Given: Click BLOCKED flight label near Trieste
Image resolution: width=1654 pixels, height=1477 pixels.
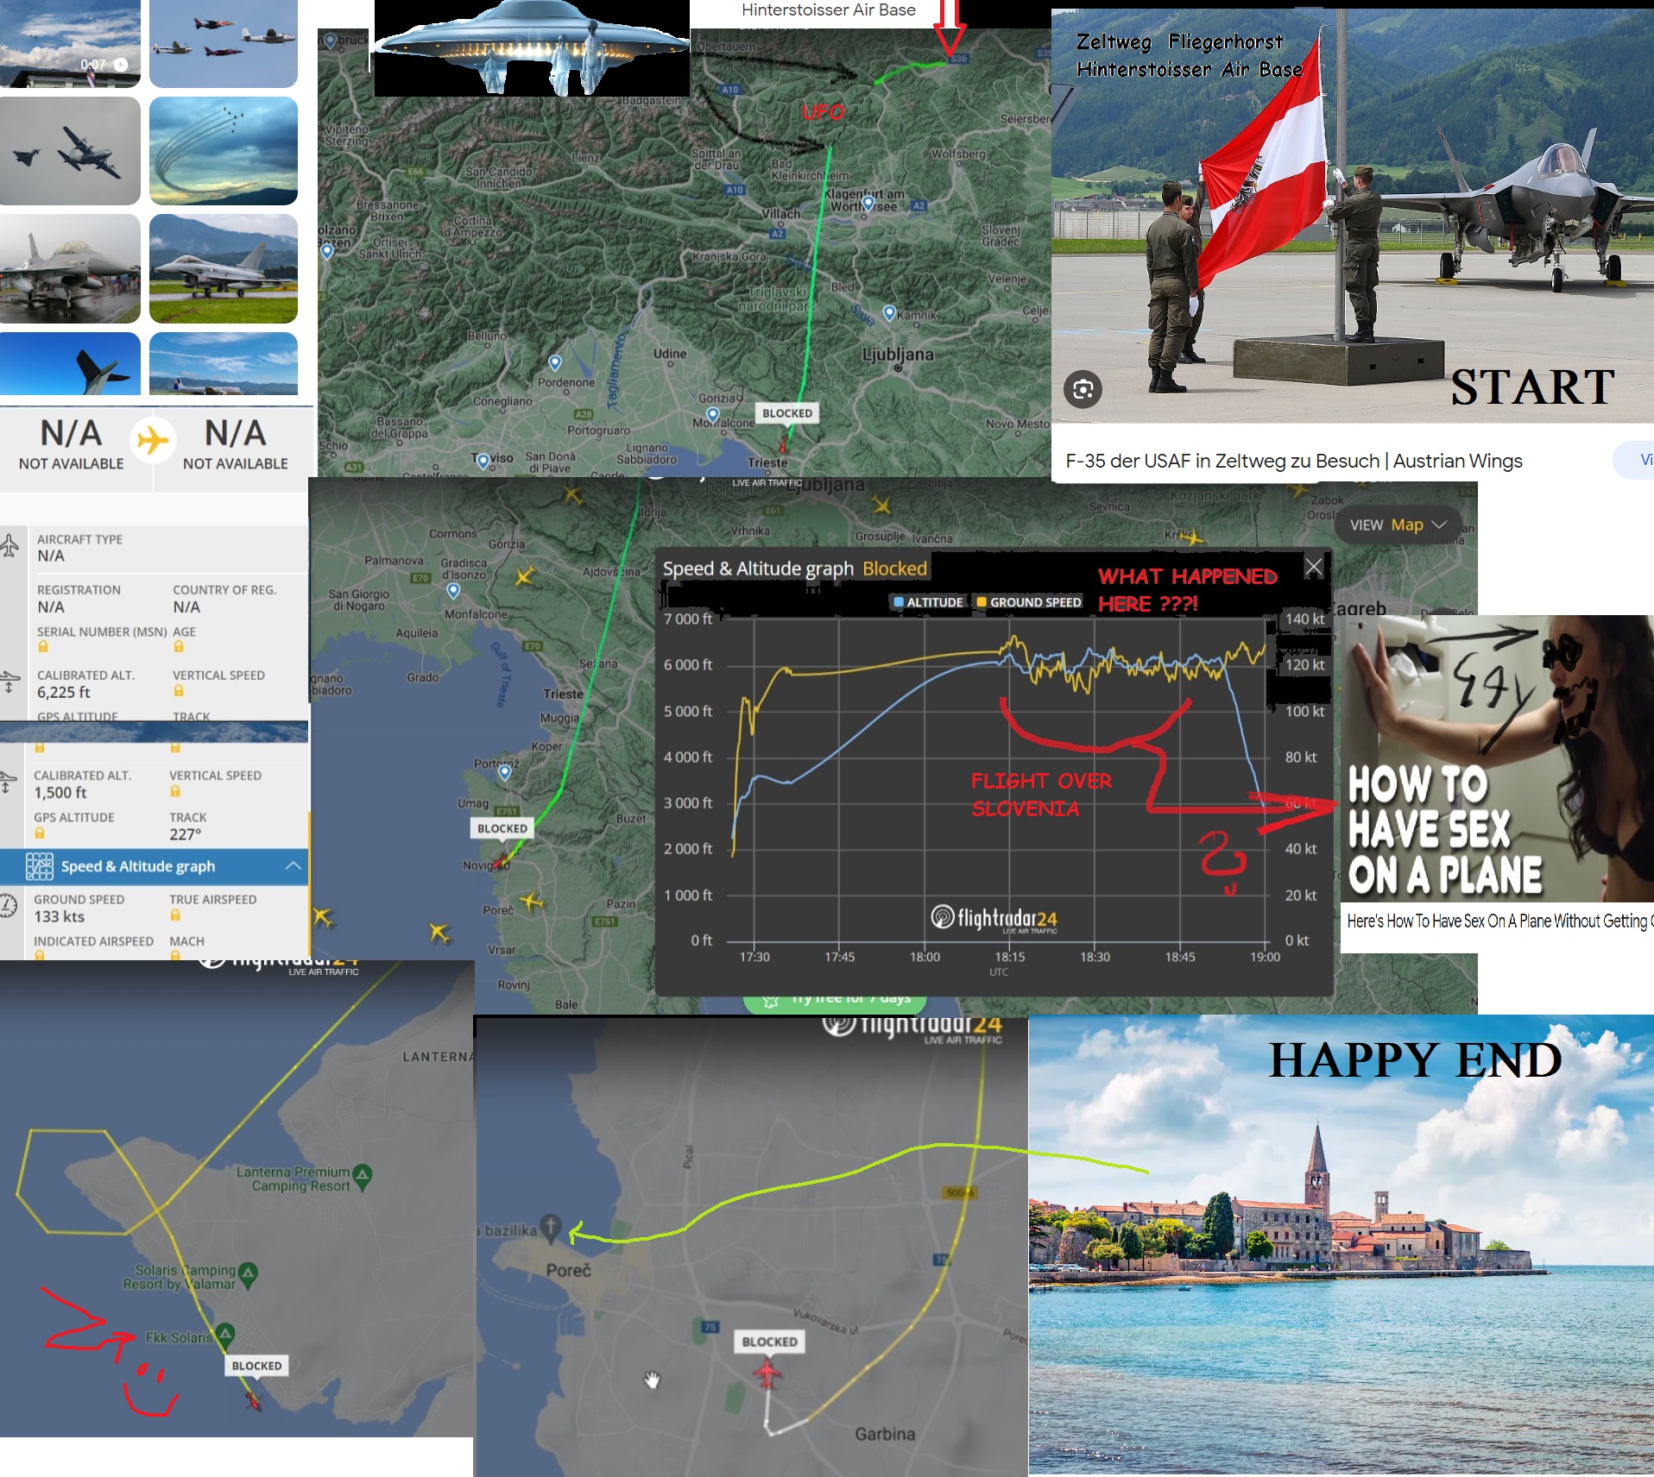Looking at the screenshot, I should click(787, 413).
